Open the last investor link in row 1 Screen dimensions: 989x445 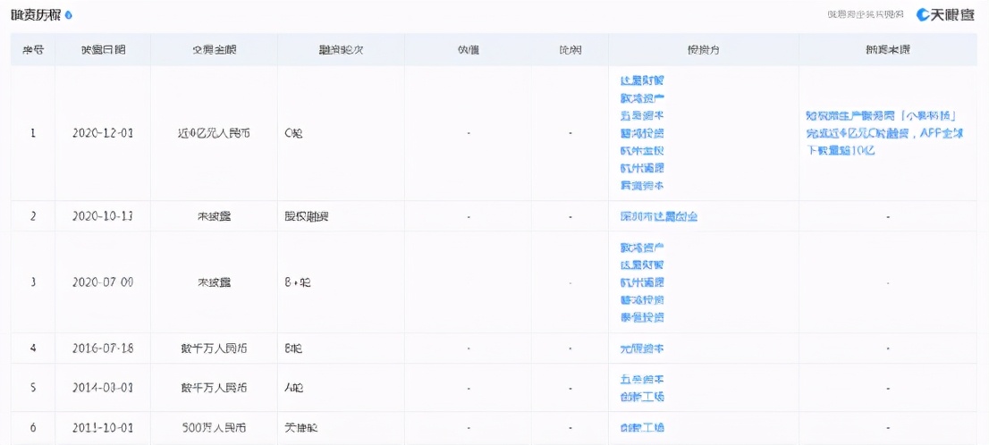642,185
